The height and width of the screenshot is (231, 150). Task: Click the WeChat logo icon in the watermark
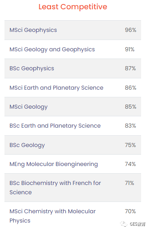pos(124,224)
